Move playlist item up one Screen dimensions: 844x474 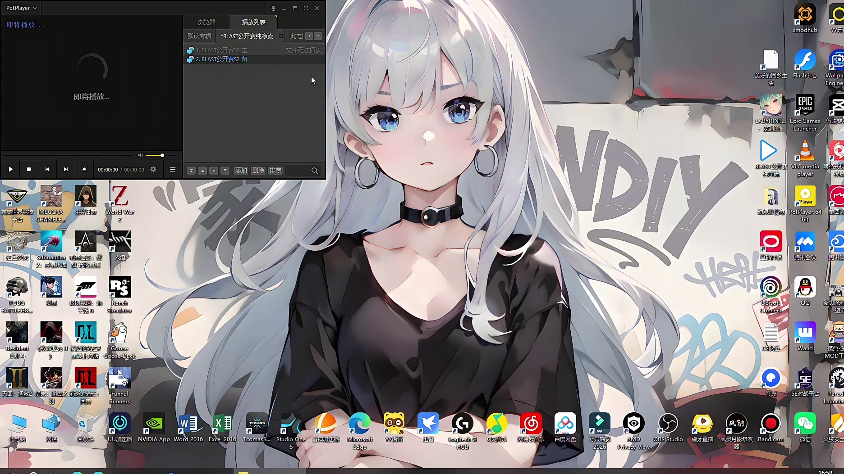click(x=202, y=171)
